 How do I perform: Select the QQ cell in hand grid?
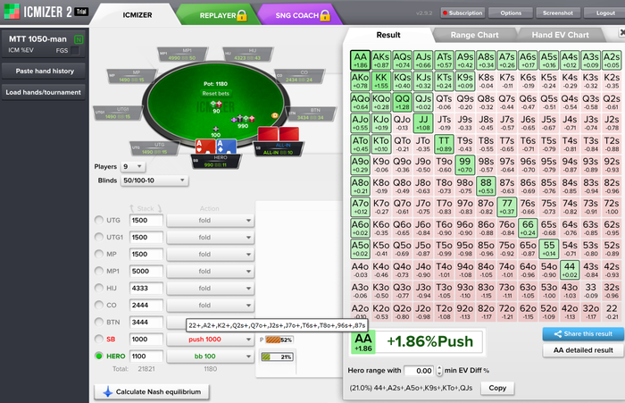click(402, 102)
